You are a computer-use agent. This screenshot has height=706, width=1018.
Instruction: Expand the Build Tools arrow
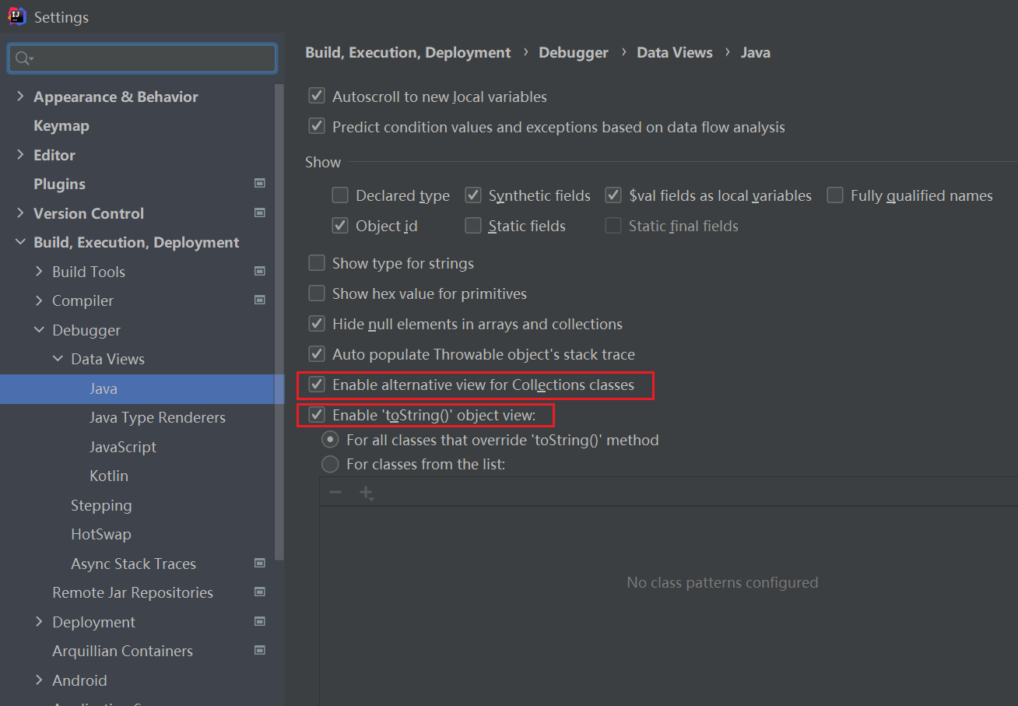(39, 272)
